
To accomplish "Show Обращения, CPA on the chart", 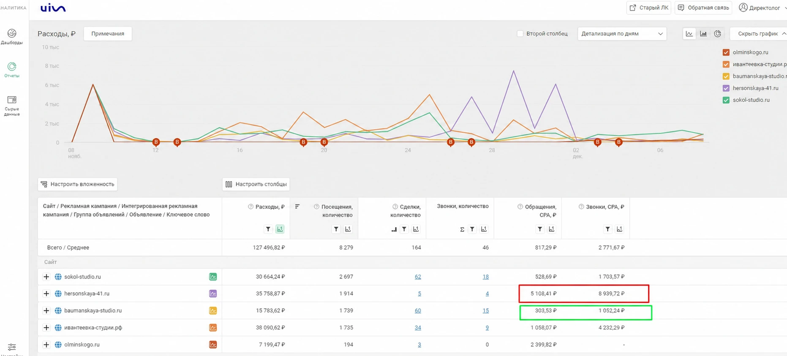I will pyautogui.click(x=551, y=229).
